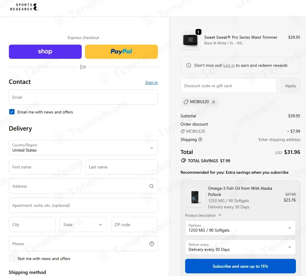Image resolution: width=306 pixels, height=276 pixels.
Task: Click the info icon beside Don't miss out
Action: (x=188, y=65)
